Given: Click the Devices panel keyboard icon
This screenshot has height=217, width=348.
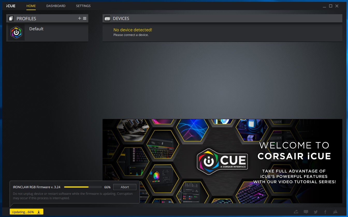Looking at the screenshot, I should pos(107,18).
